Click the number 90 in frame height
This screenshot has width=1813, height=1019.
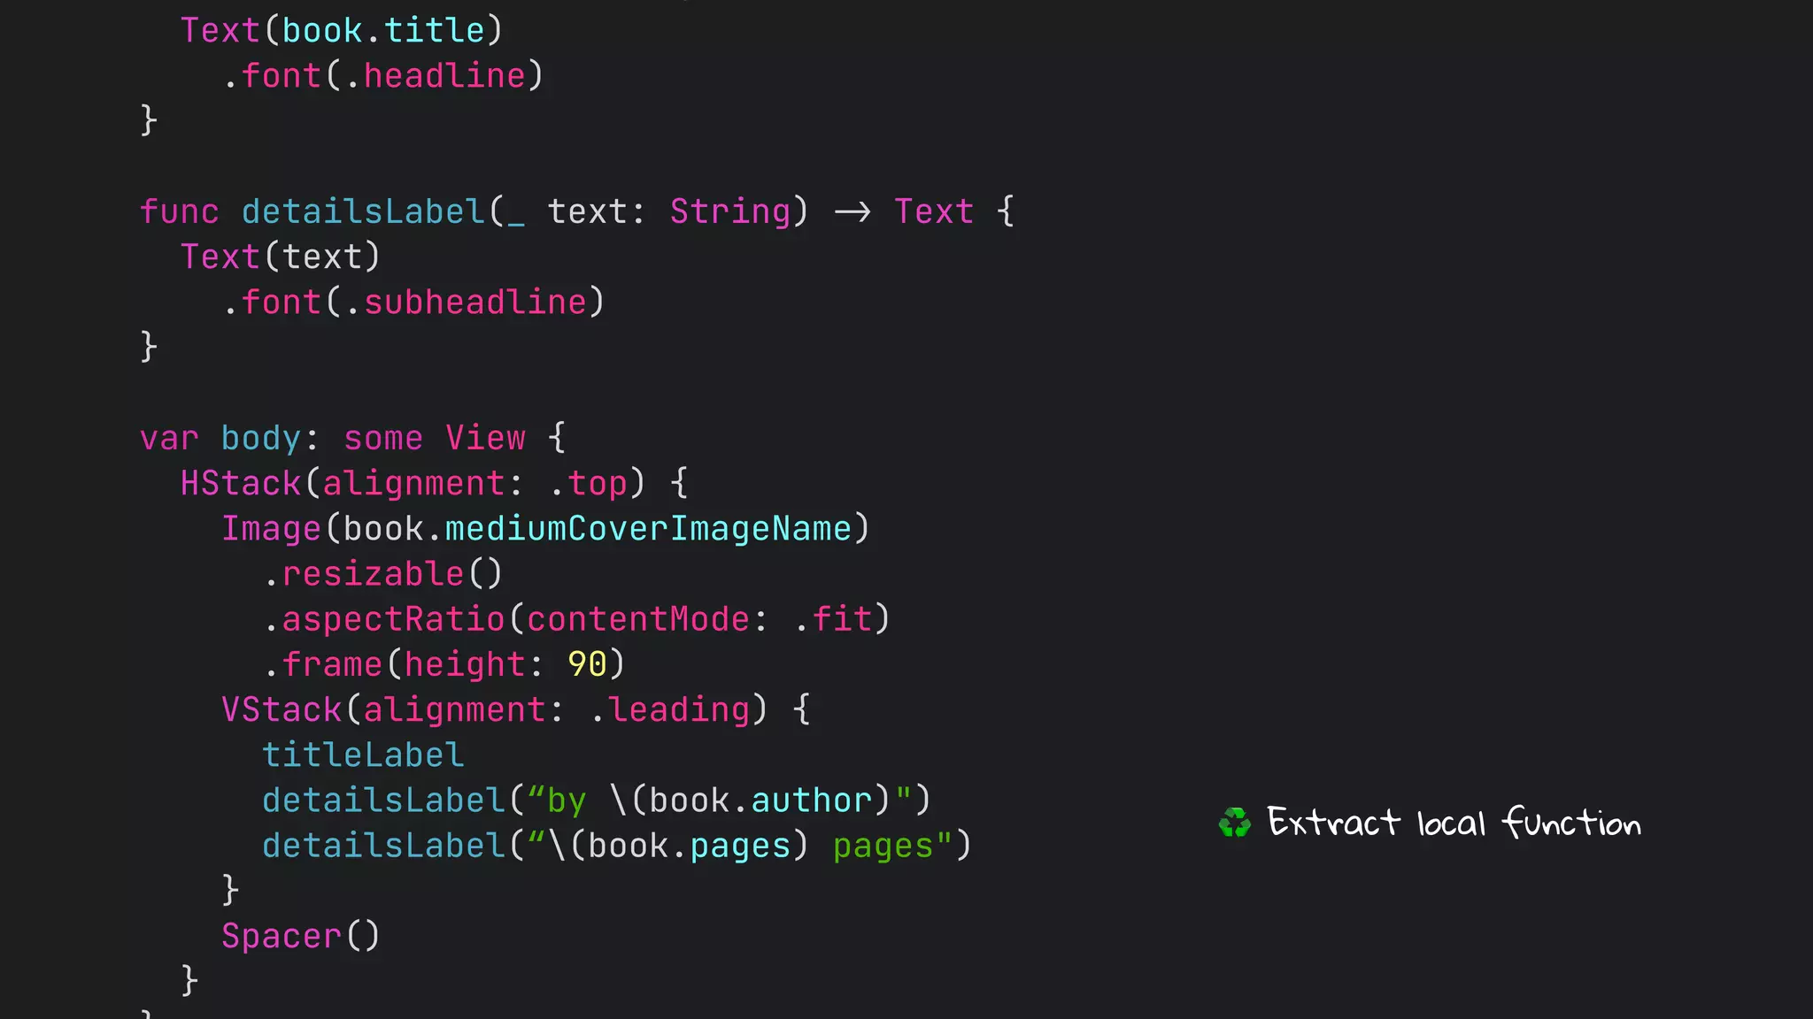click(x=587, y=664)
